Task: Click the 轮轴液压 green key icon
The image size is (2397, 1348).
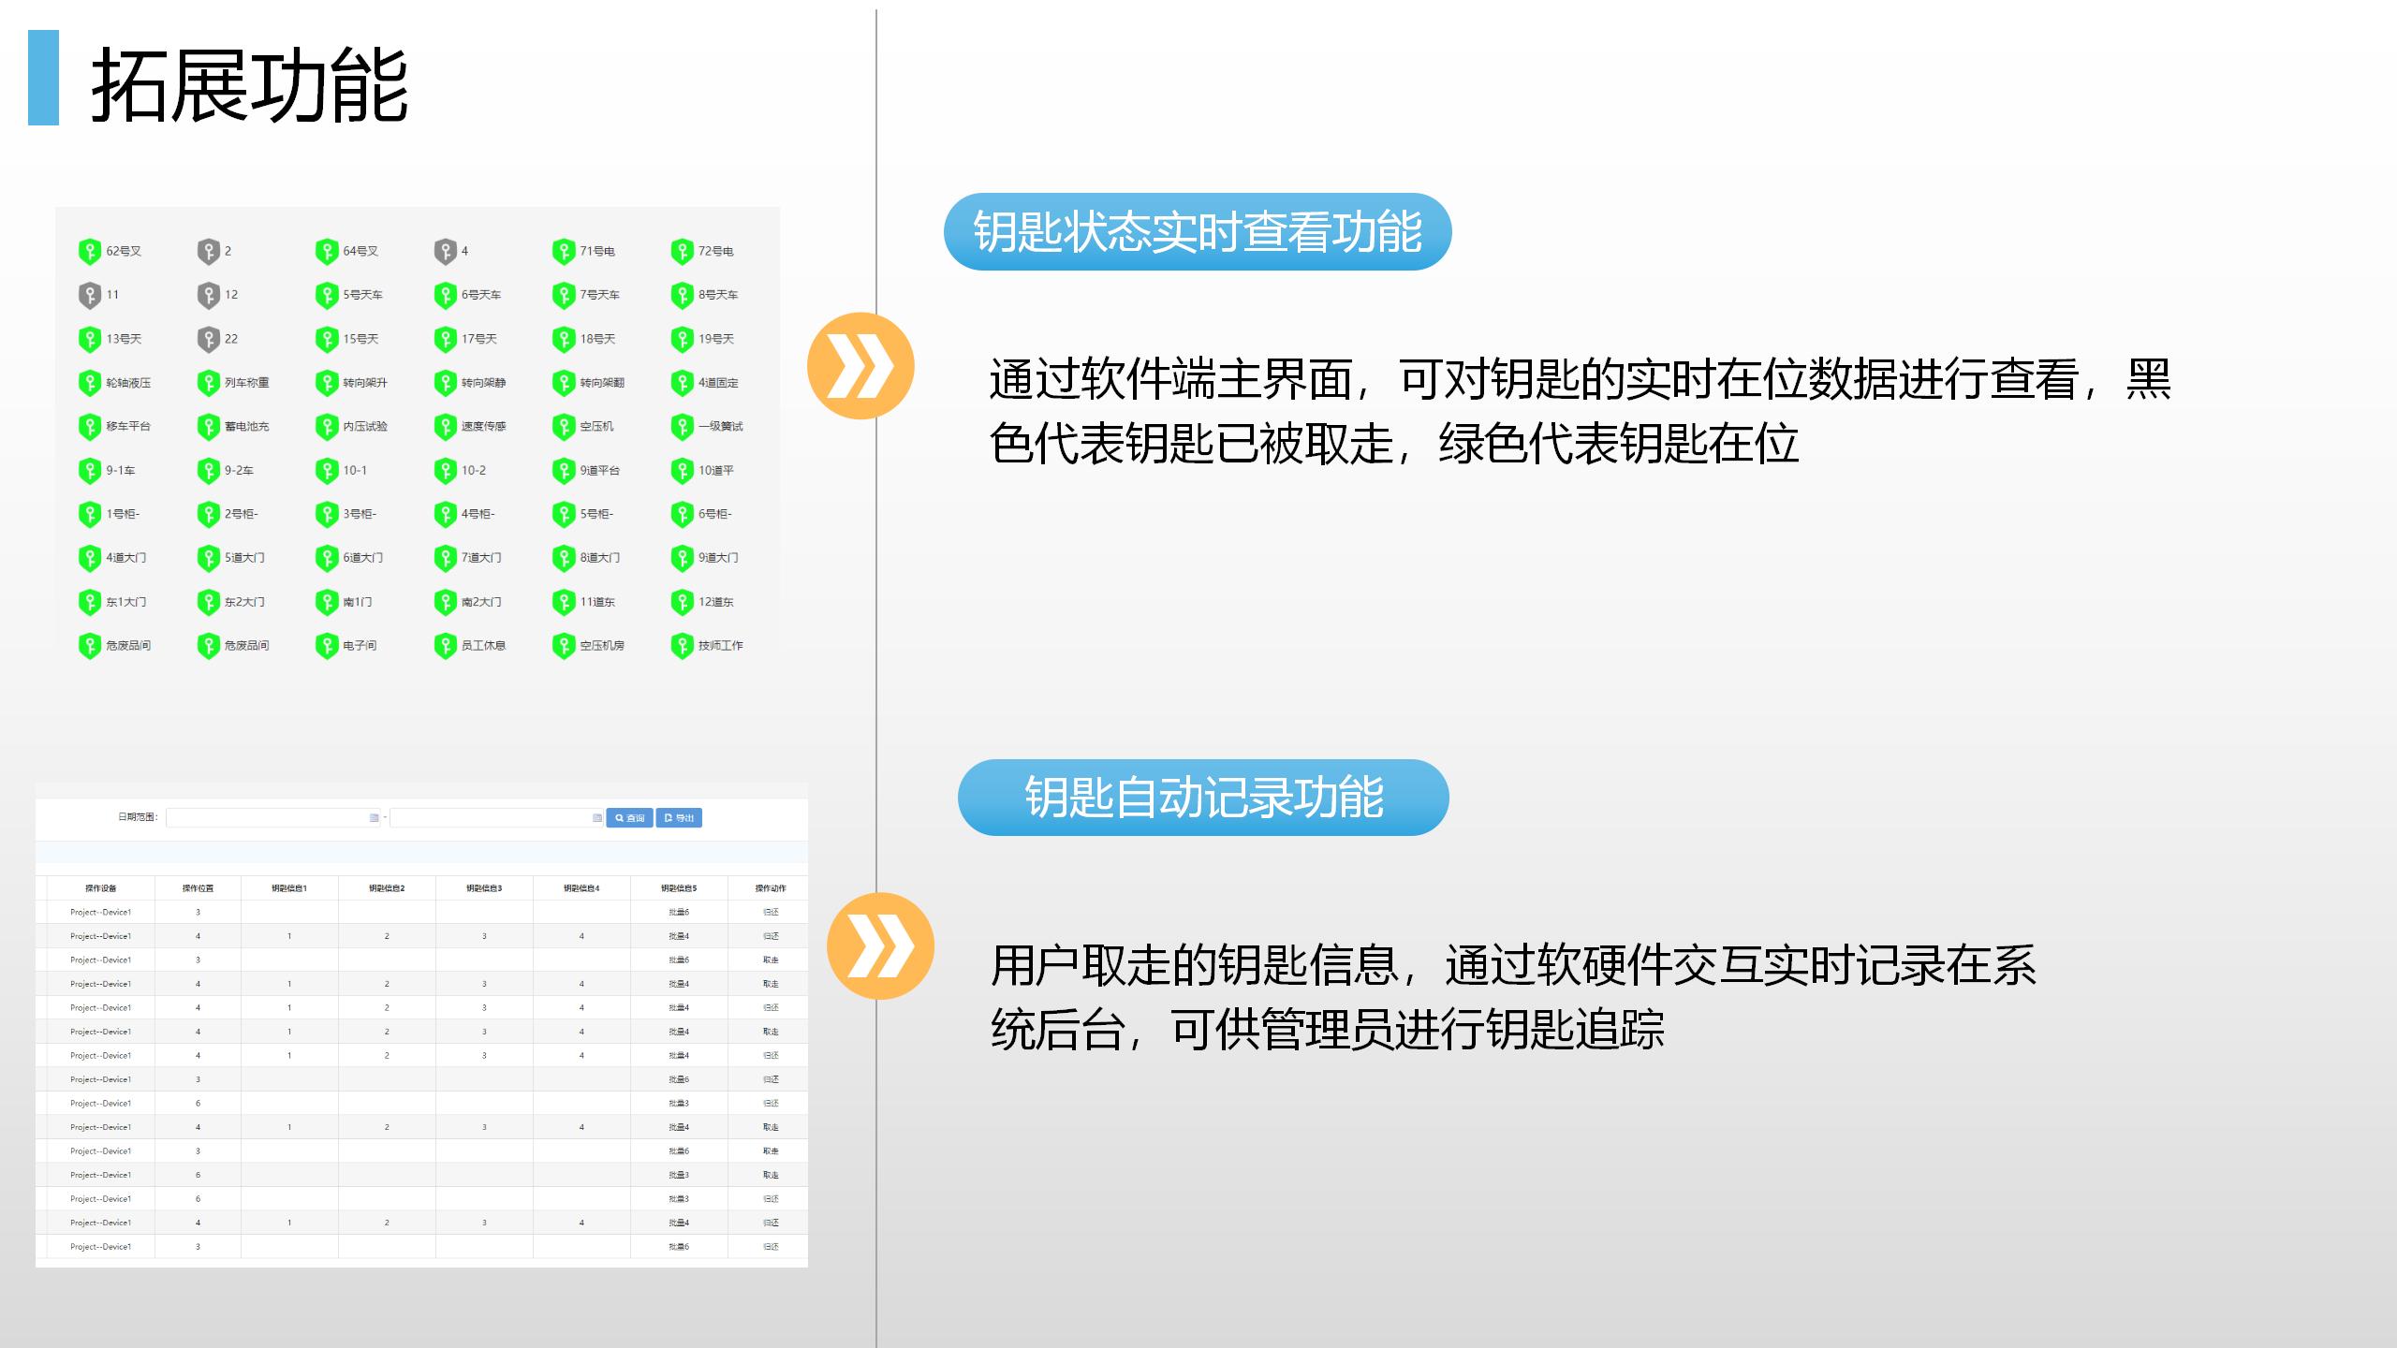Action: [x=89, y=383]
